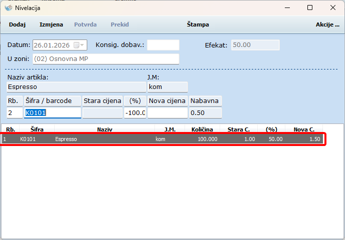The height and width of the screenshot is (240, 345).
Task: Click the Nova cijena input field
Action: coord(167,113)
